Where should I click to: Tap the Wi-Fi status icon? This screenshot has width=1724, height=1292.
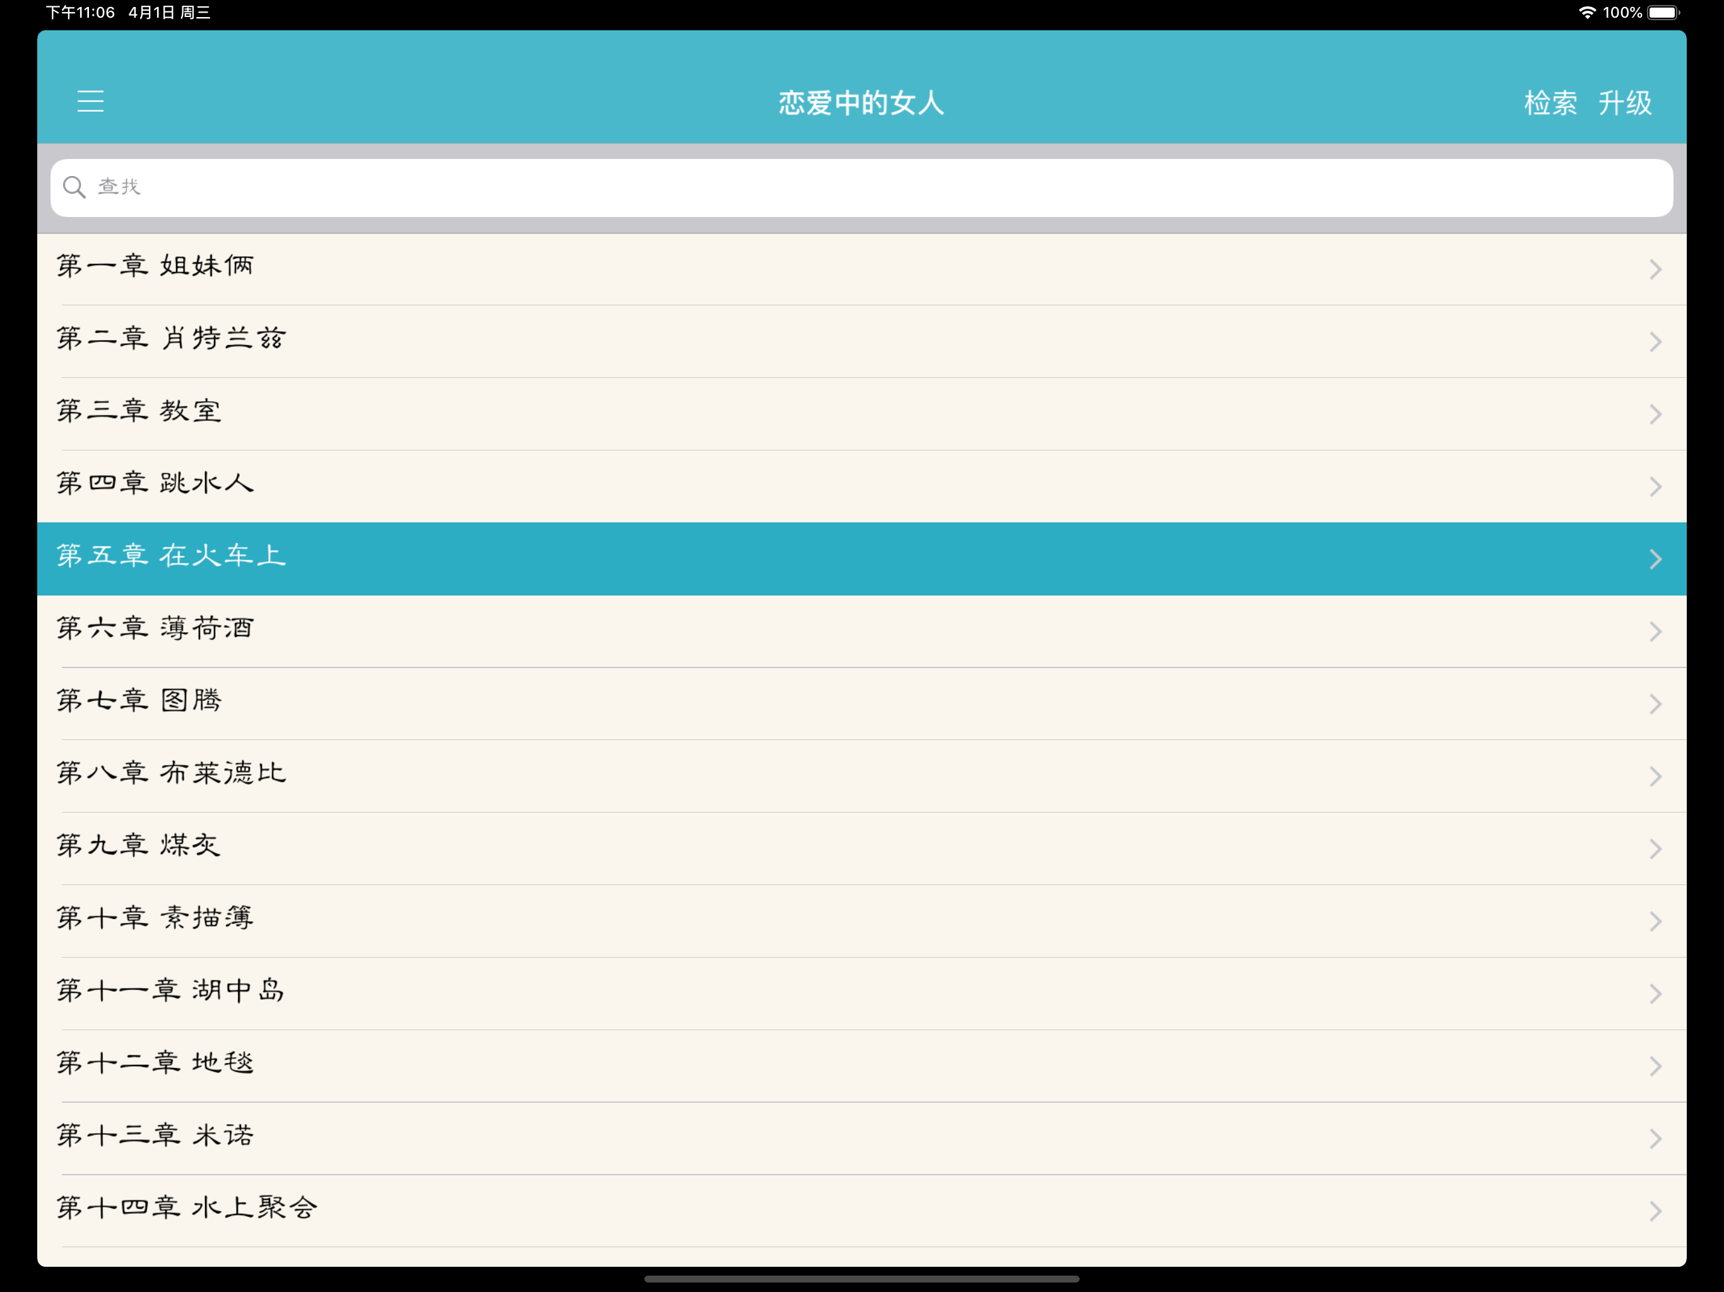pyautogui.click(x=1587, y=13)
